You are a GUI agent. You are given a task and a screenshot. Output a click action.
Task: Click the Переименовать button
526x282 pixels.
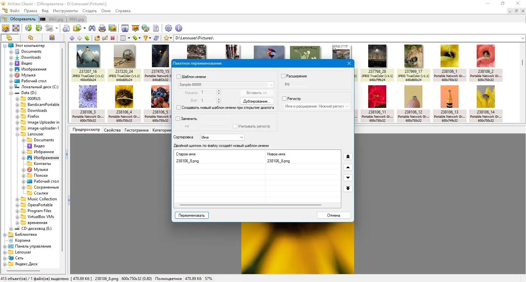pos(192,215)
